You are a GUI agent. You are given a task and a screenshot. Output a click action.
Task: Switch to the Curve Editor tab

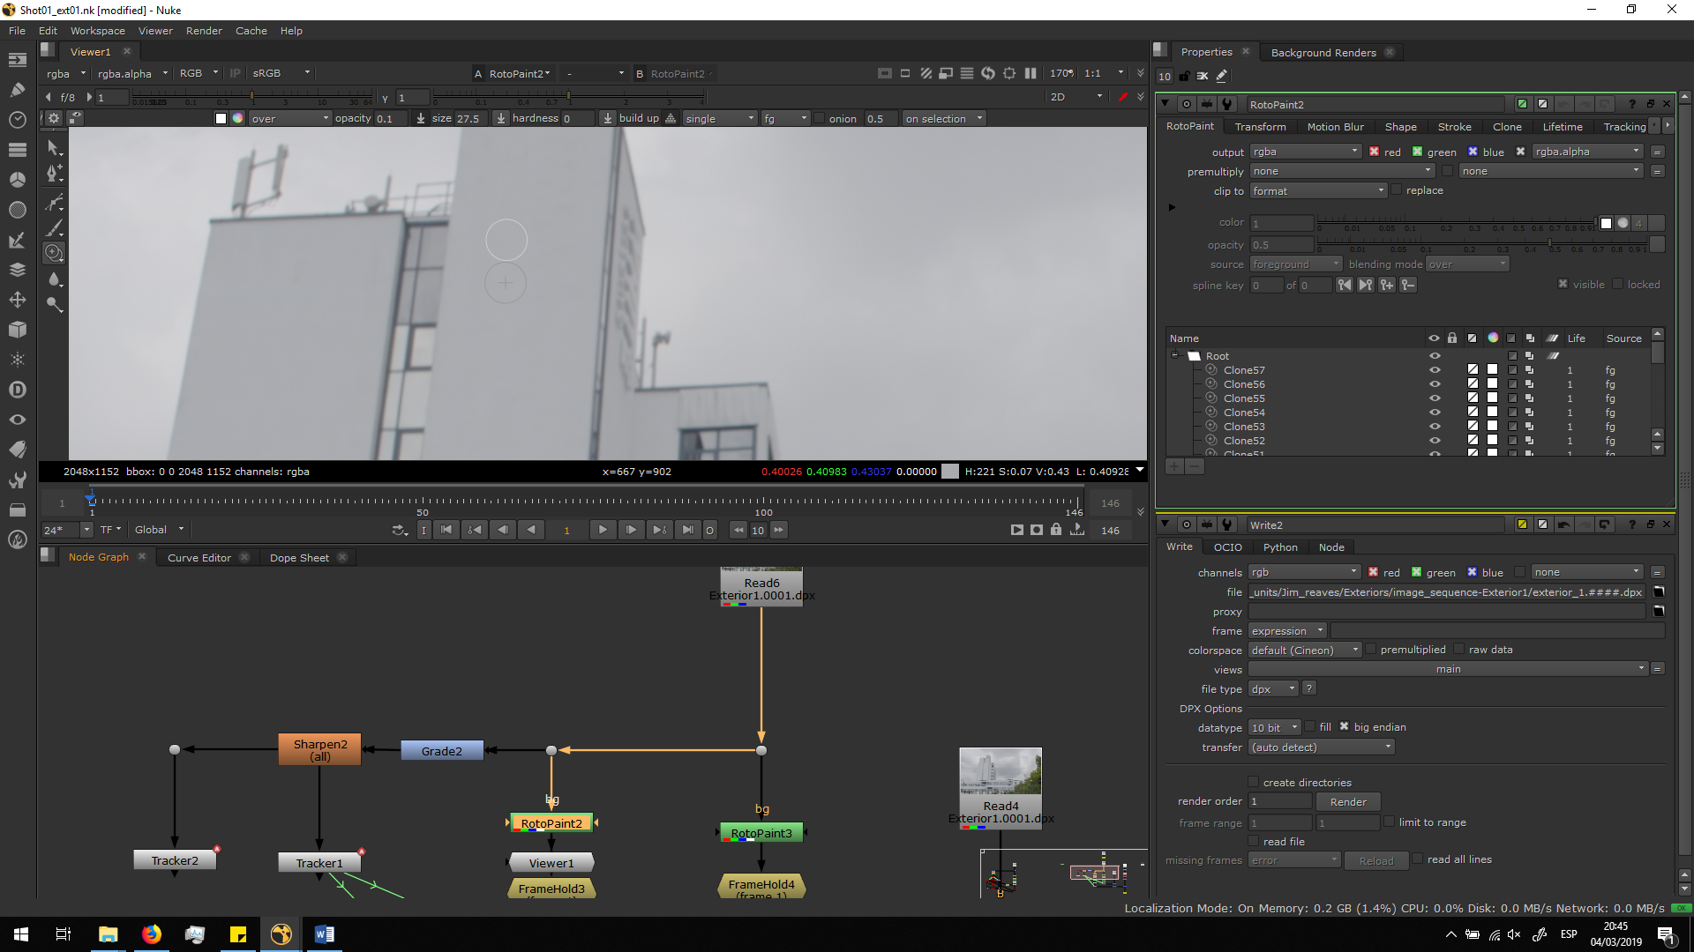pos(199,558)
